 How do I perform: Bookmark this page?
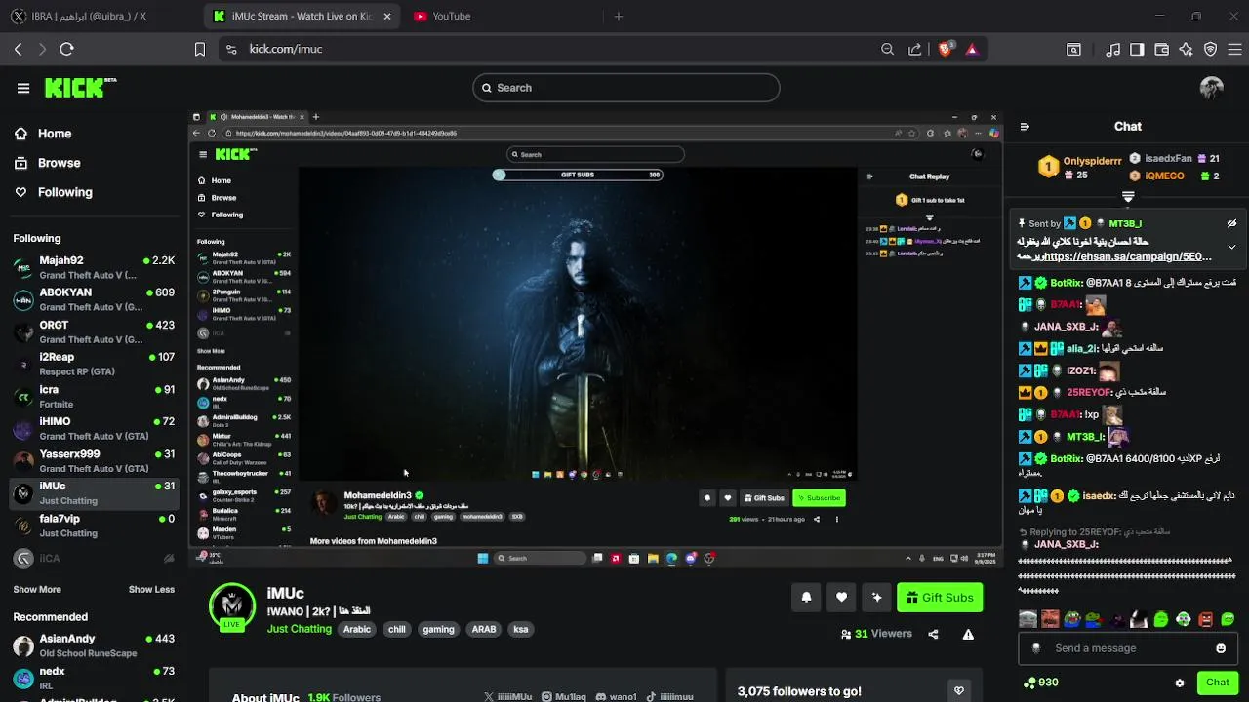[199, 49]
